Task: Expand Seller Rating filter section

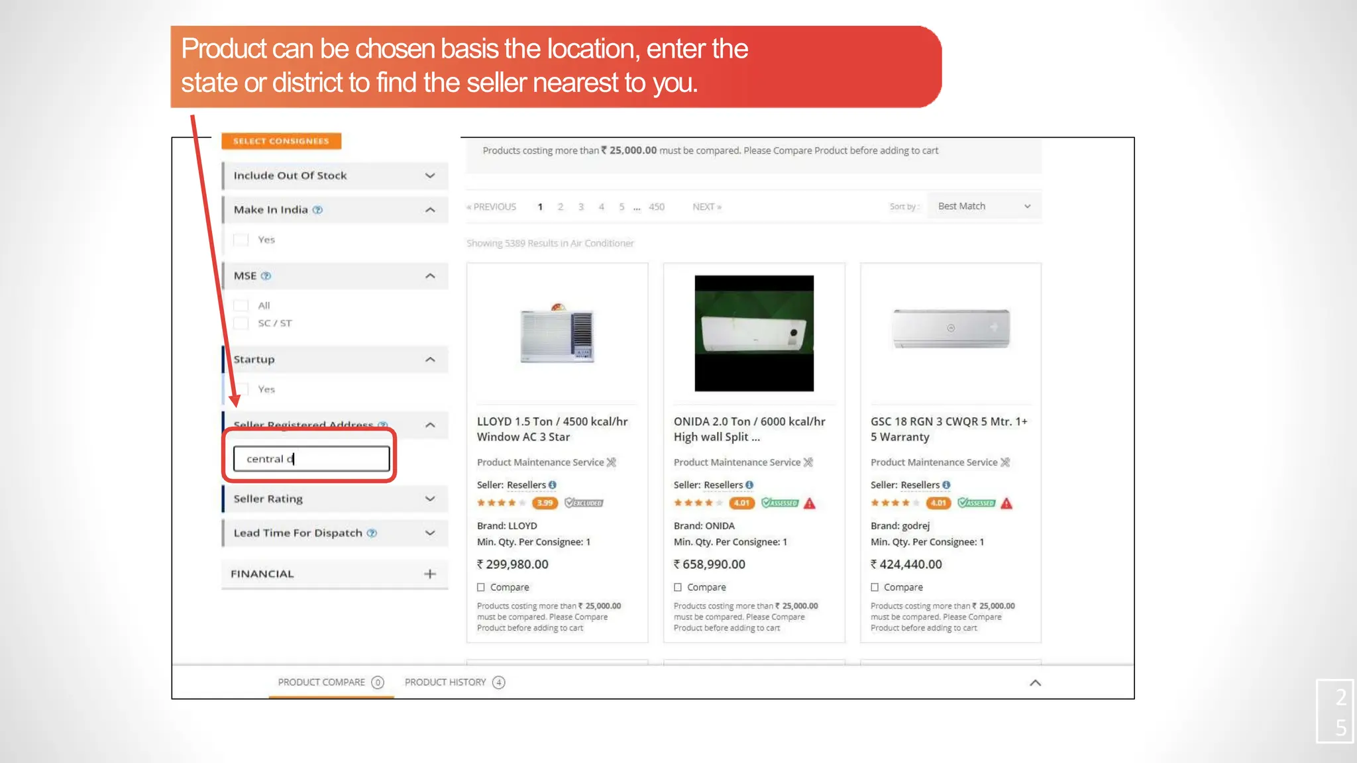Action: (430, 499)
